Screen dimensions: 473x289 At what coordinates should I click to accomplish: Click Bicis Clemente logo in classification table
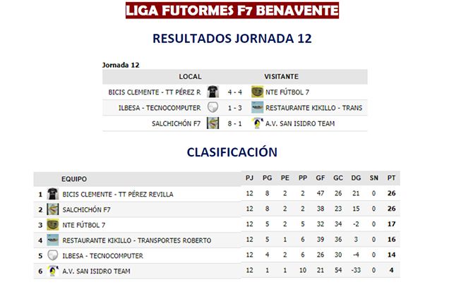click(x=52, y=194)
